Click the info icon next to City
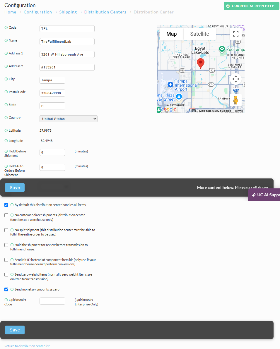Screen dimensions: 280x349 click(x=6, y=79)
